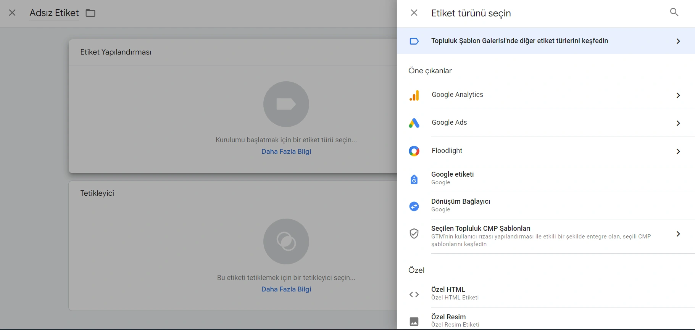
Task: Click the Özel section label
Action: click(x=416, y=270)
